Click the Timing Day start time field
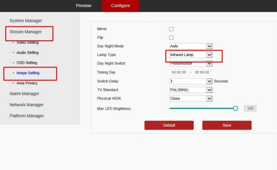The image size is (277, 170). 179,73
